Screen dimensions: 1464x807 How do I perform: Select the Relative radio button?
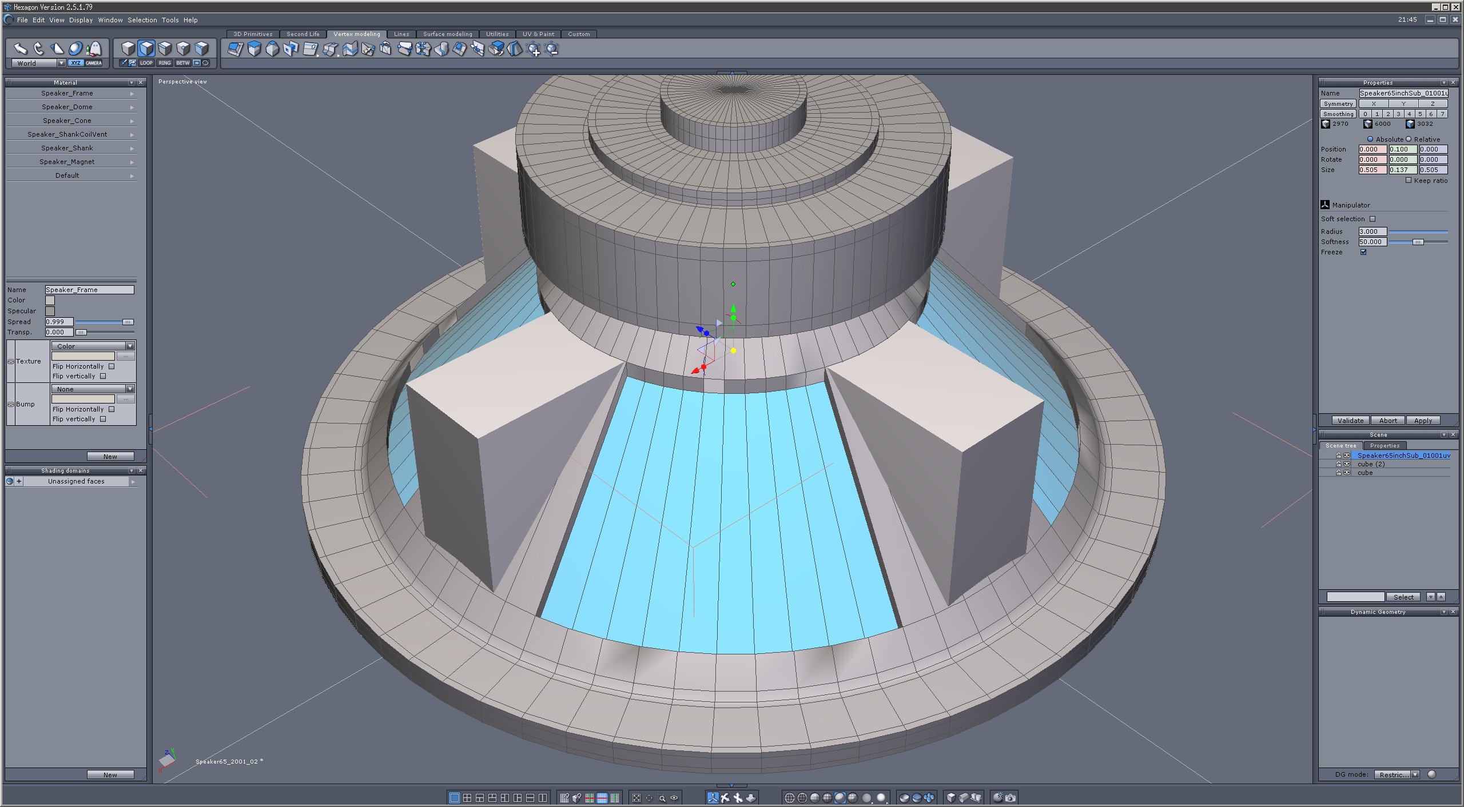[x=1409, y=139]
